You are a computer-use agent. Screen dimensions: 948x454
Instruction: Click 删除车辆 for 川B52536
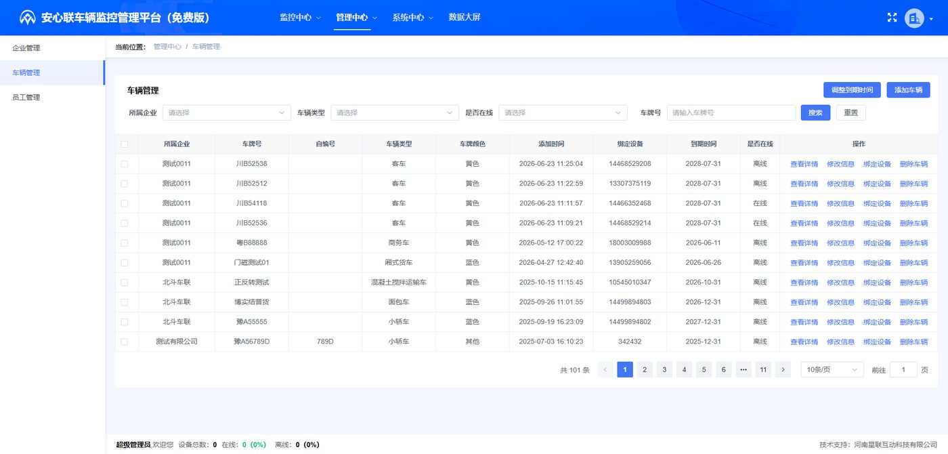tap(913, 223)
